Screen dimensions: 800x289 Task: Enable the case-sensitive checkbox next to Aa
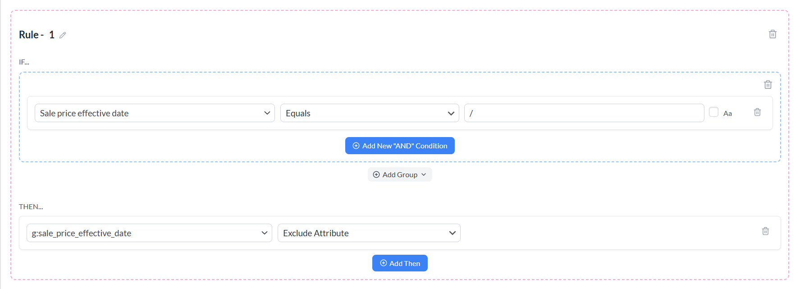point(713,112)
